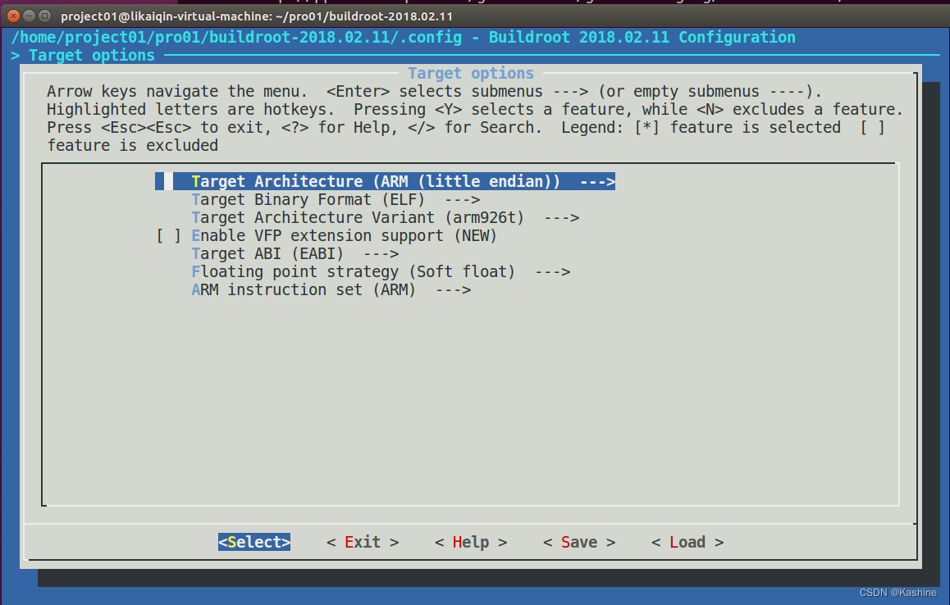Click the Load button
Viewport: 950px width, 605px height.
(687, 543)
